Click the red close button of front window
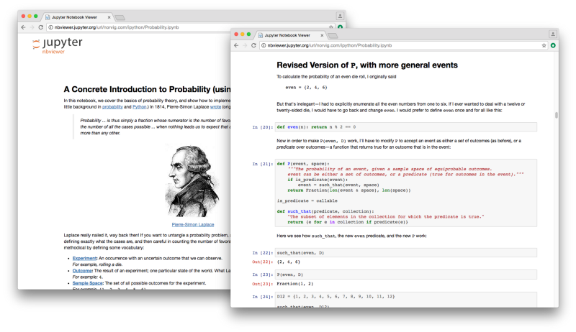Viewport: 576px width, 332px height. (x=236, y=34)
